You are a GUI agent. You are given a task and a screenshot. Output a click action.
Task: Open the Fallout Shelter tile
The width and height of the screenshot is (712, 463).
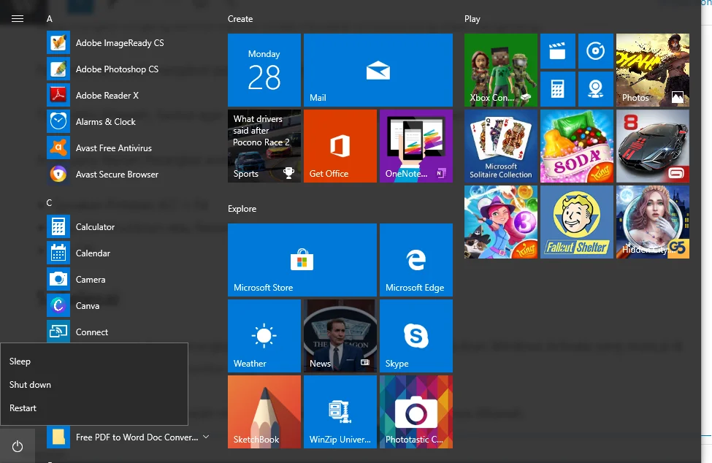577,222
